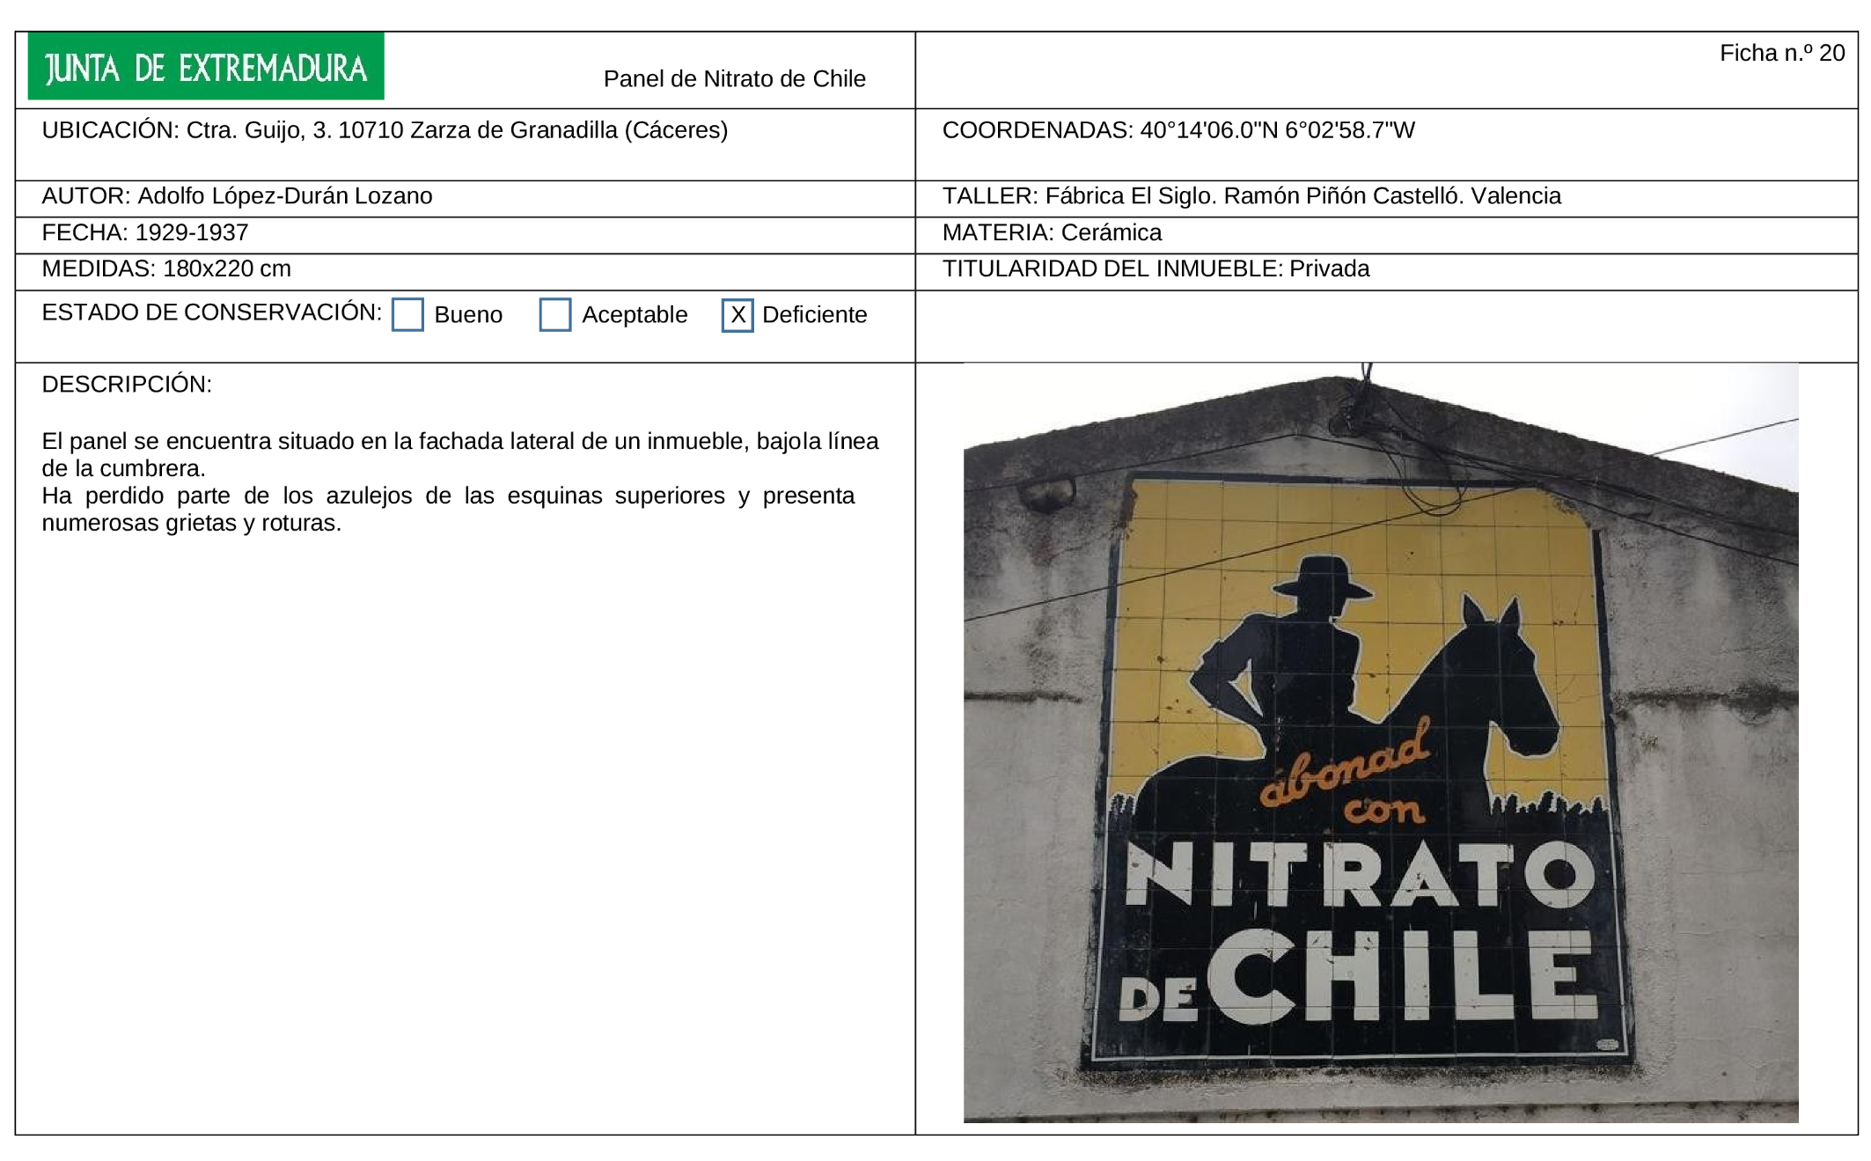Click the ESTADO DE CONSERVACIÓN label
The image size is (1871, 1161).
(212, 312)
